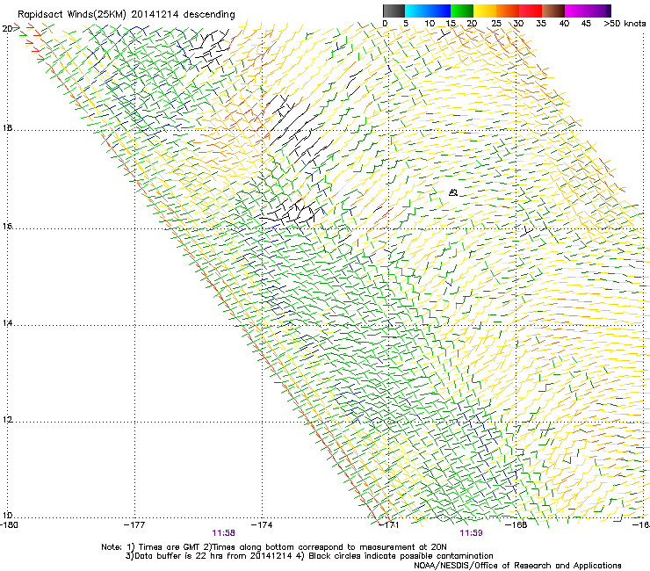This screenshot has width=650, height=571.
Task: Click the brown 35-40 knots color swatch
Action: click(x=553, y=11)
